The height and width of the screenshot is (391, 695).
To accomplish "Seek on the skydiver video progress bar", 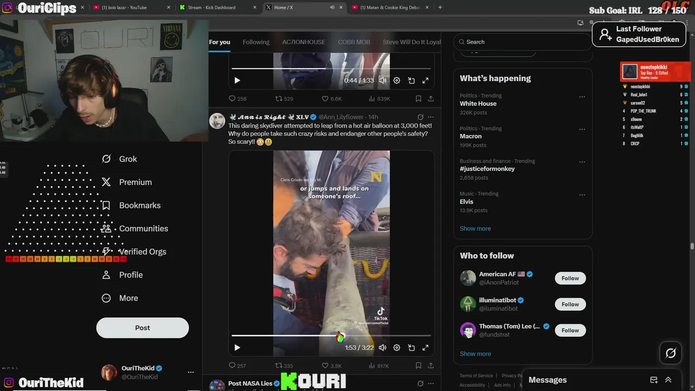I will [x=331, y=336].
